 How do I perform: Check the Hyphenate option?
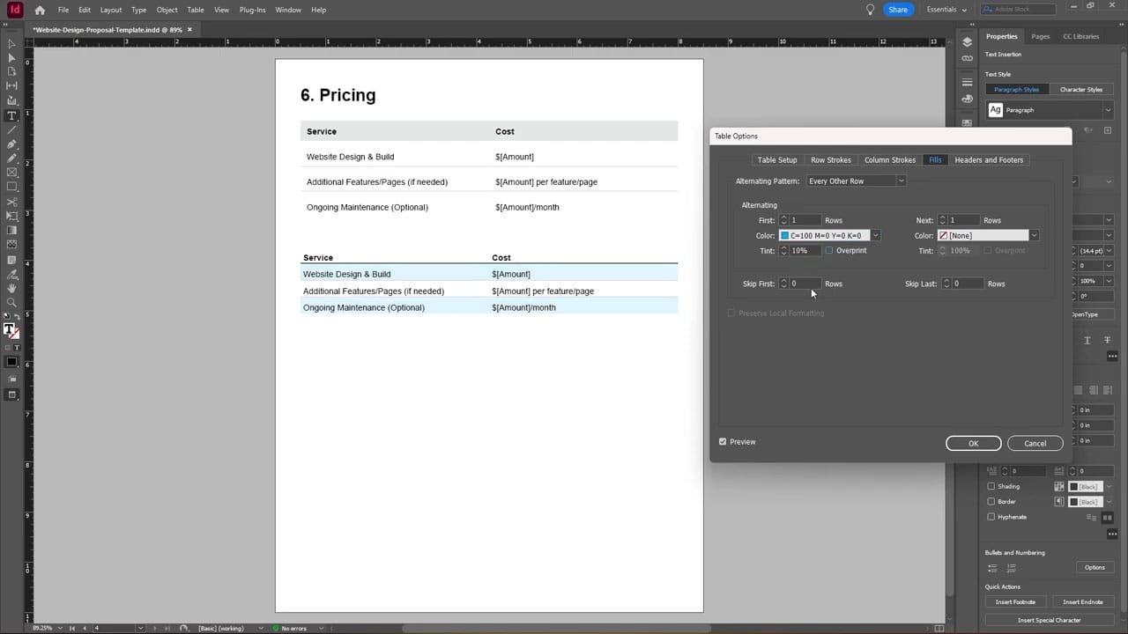[x=991, y=517]
